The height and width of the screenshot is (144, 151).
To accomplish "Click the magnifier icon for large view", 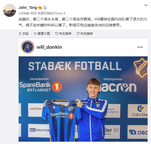I will [x=35, y=33].
